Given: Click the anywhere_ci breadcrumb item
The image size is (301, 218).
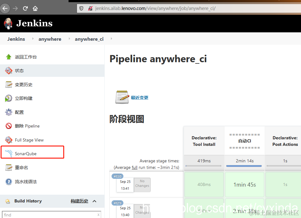Looking at the screenshot, I should [x=89, y=39].
